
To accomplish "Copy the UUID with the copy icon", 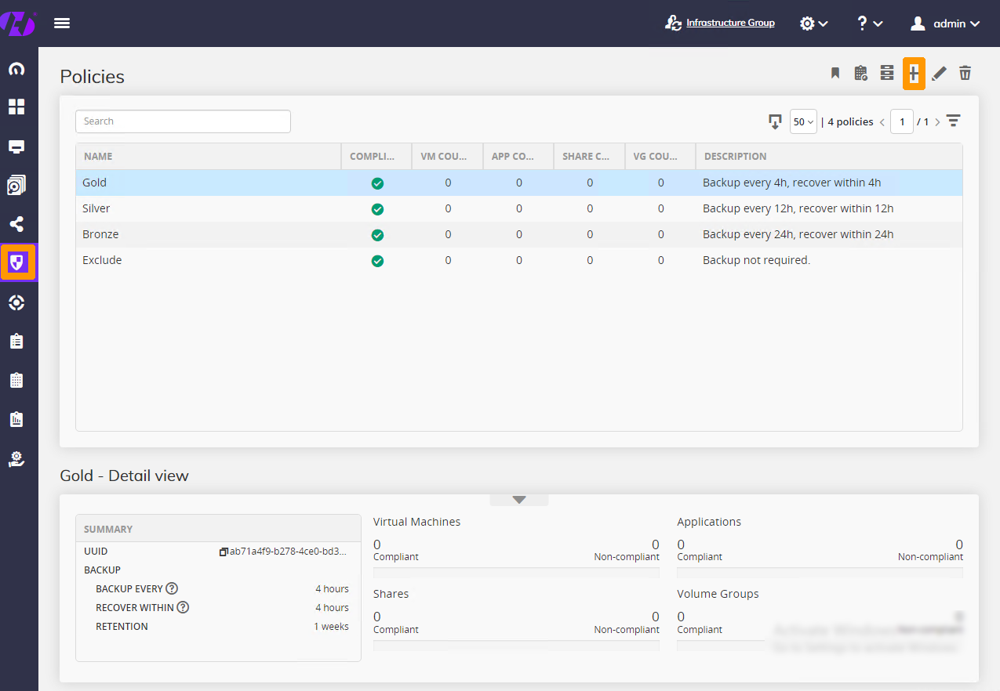I will click(224, 552).
